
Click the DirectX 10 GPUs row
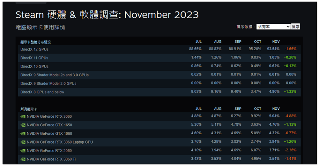pos(159,67)
